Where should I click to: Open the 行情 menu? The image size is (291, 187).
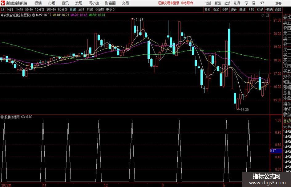(x=38, y=3)
